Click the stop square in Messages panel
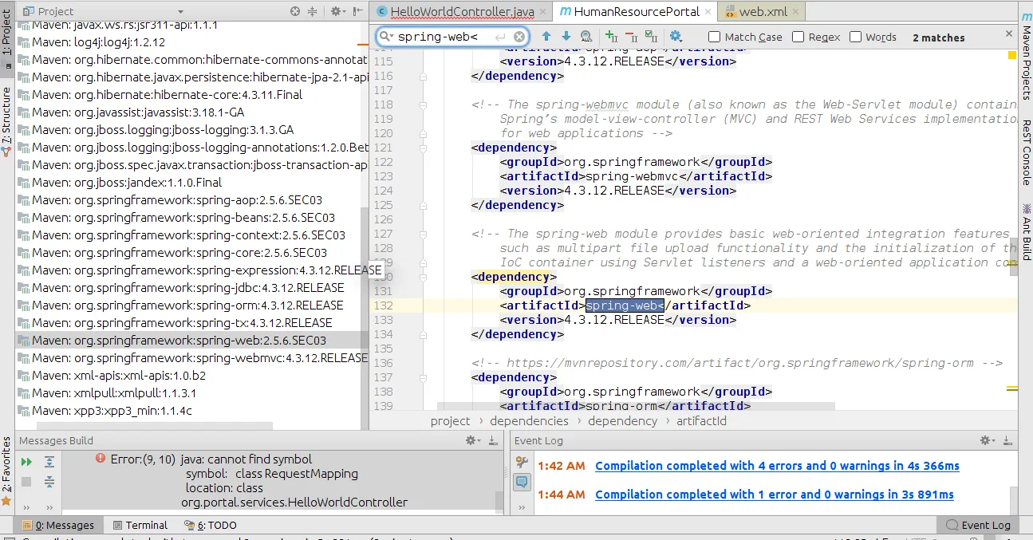 (x=26, y=482)
